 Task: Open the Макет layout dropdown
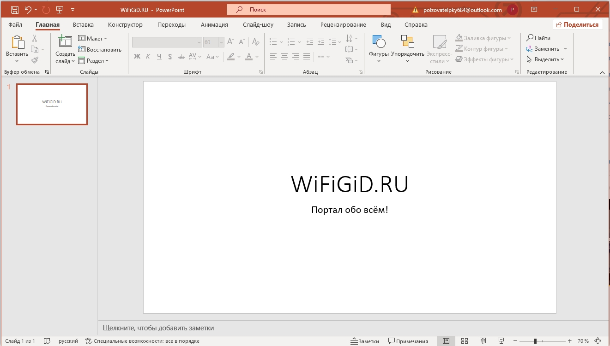coord(93,39)
